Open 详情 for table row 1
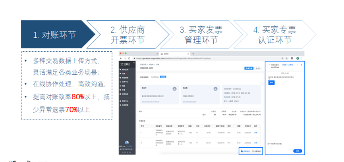This screenshot has width=344, height=162. tap(255, 133)
